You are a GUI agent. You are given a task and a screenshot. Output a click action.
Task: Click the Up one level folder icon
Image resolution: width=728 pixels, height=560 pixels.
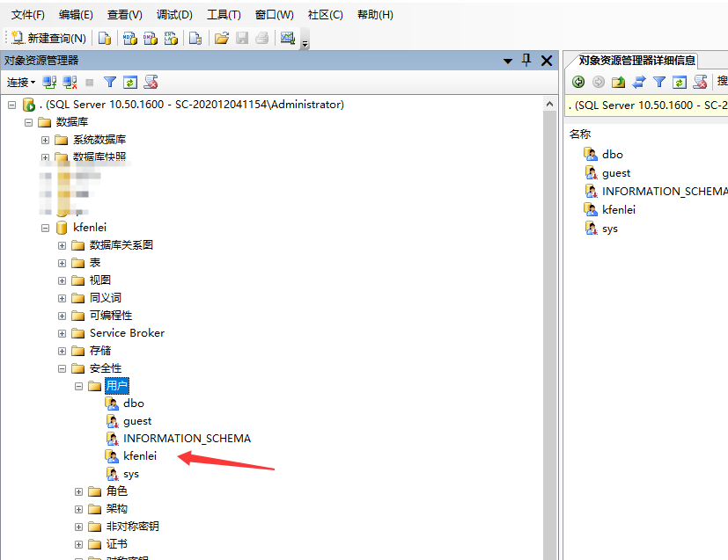[619, 82]
